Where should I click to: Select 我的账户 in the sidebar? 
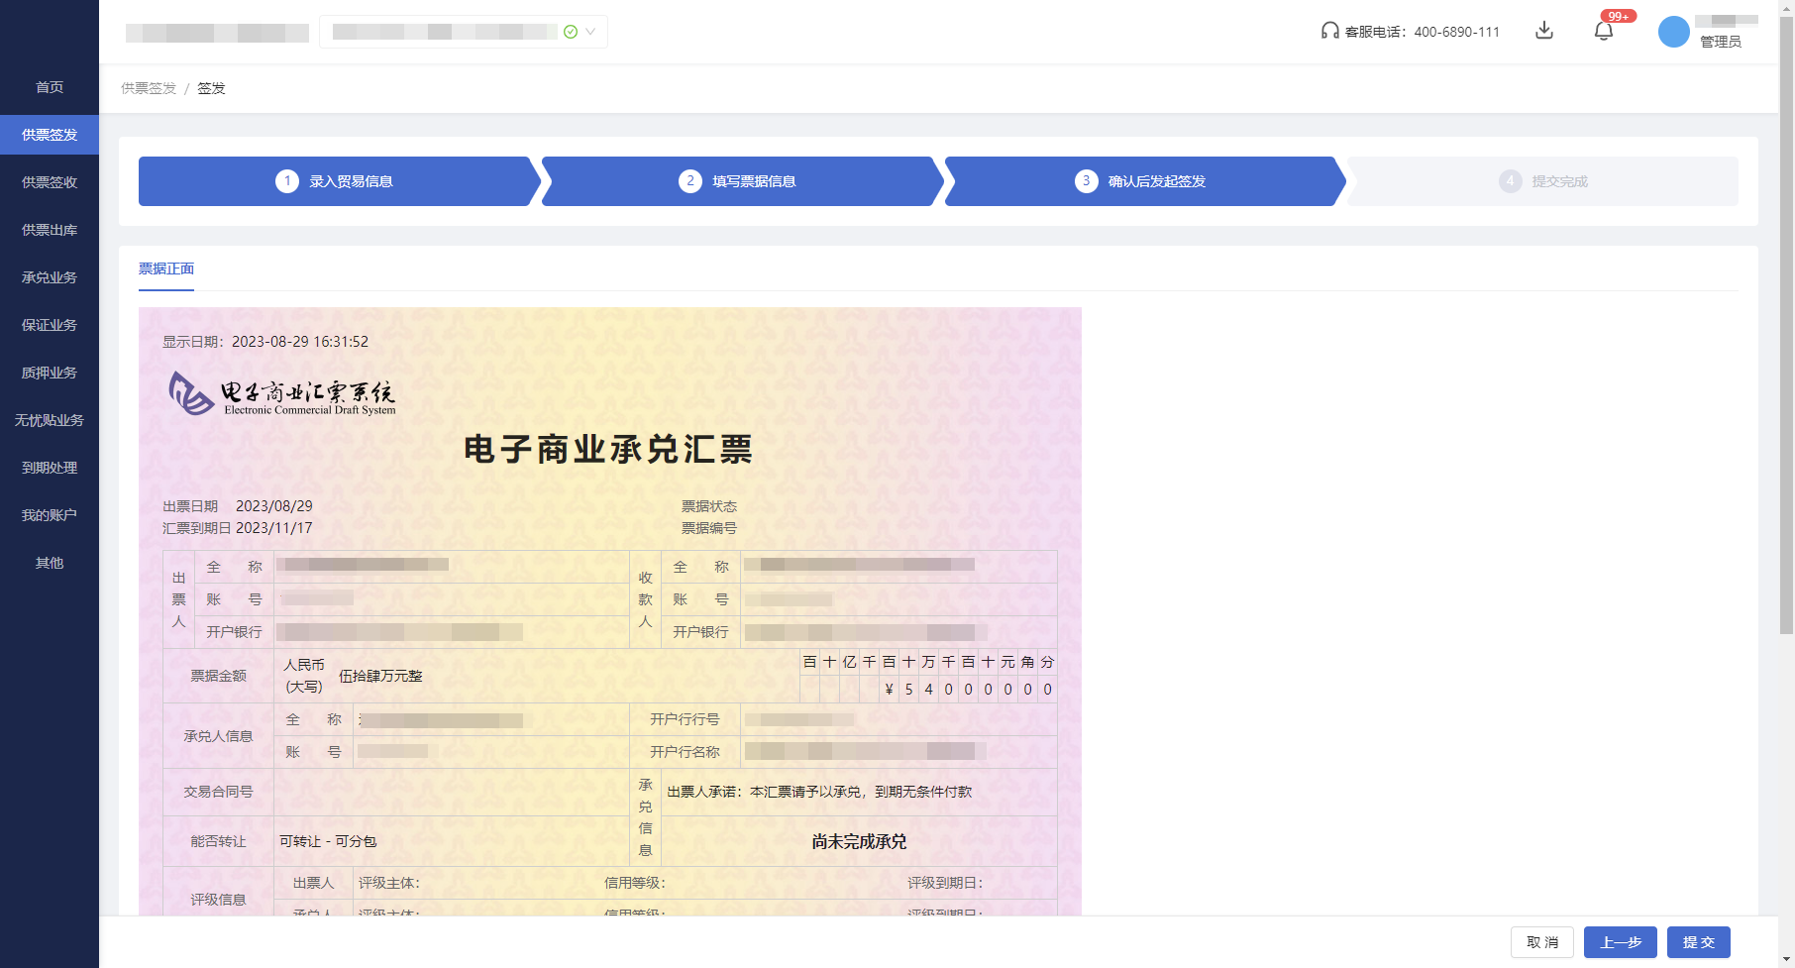[x=49, y=514]
